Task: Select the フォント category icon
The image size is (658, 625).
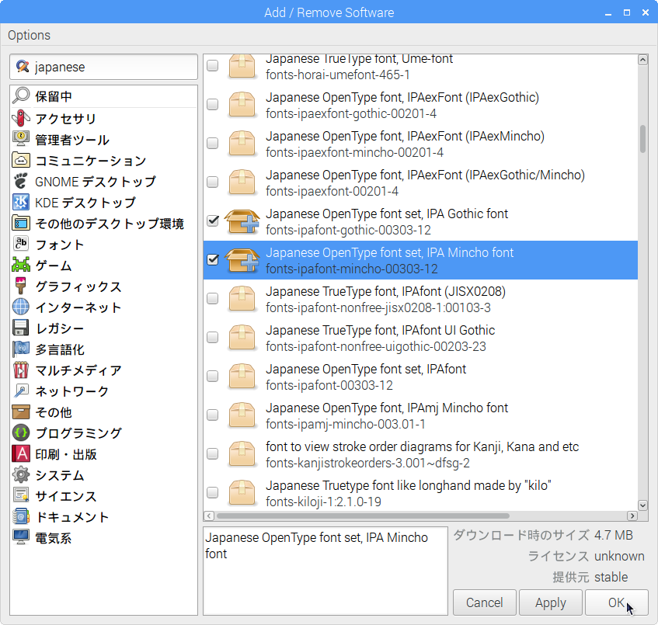Action: point(21,244)
